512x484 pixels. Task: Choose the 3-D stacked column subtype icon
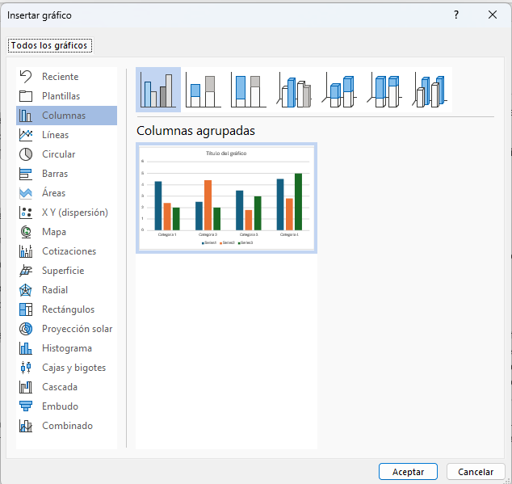point(339,90)
